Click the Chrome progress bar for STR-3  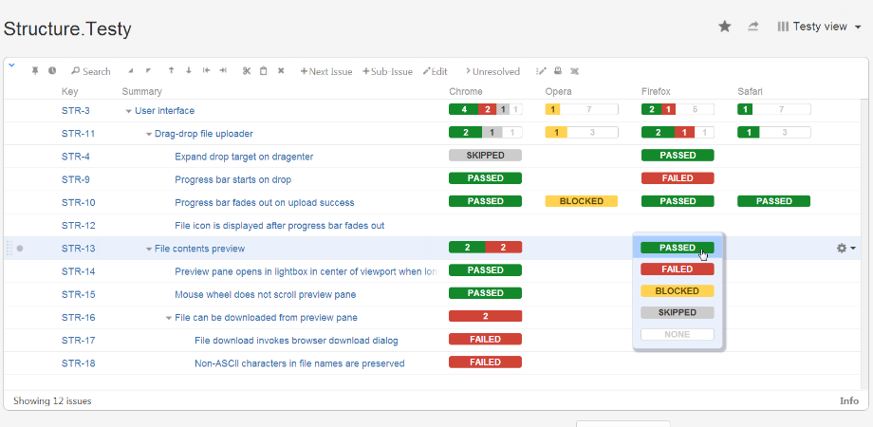(x=486, y=110)
